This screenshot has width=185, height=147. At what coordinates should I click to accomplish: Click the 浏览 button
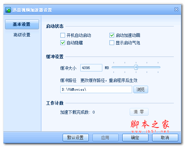(x=141, y=89)
